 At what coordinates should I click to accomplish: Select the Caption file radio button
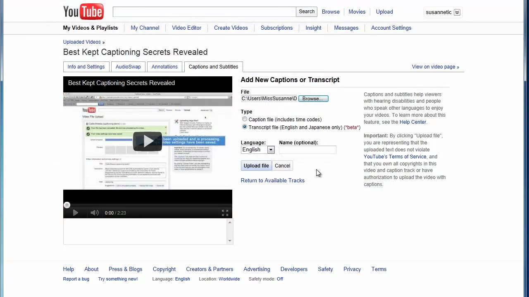(x=245, y=119)
